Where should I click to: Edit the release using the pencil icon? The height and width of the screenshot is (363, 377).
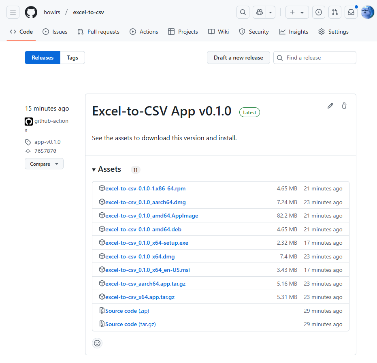(x=330, y=106)
